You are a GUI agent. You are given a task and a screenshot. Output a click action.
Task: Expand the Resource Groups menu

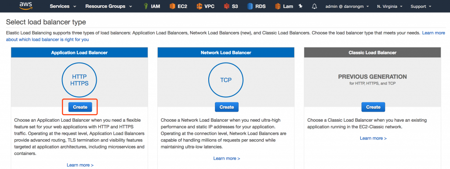click(109, 6)
